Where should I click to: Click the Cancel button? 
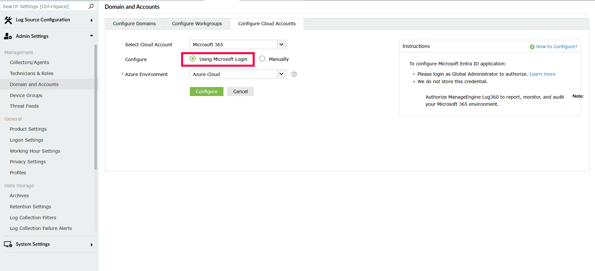[x=240, y=92]
